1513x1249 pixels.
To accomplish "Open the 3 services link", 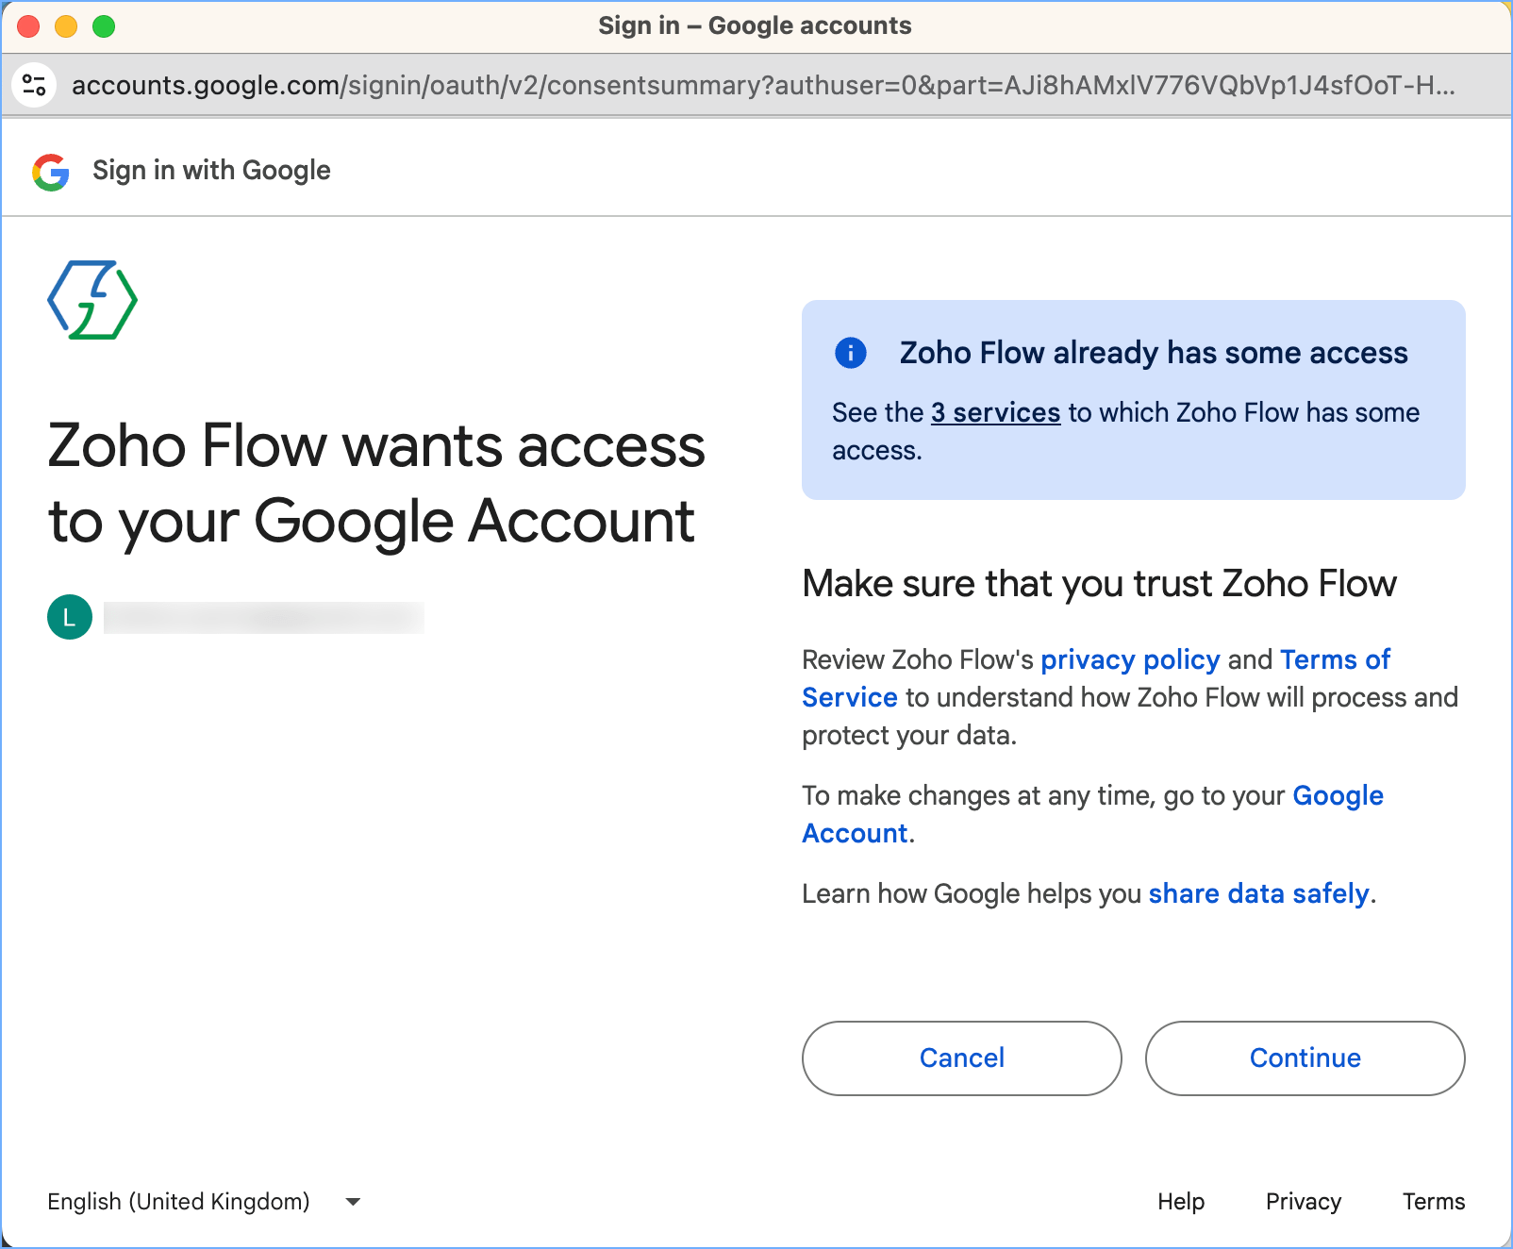I will [995, 412].
